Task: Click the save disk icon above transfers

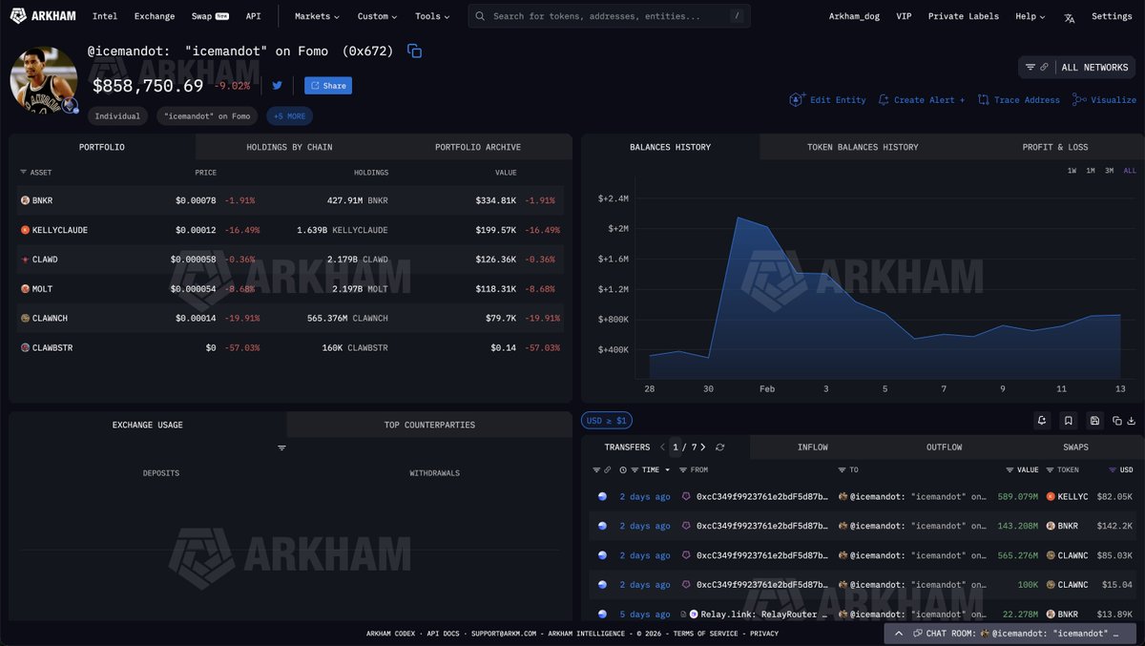Action: click(x=1094, y=421)
